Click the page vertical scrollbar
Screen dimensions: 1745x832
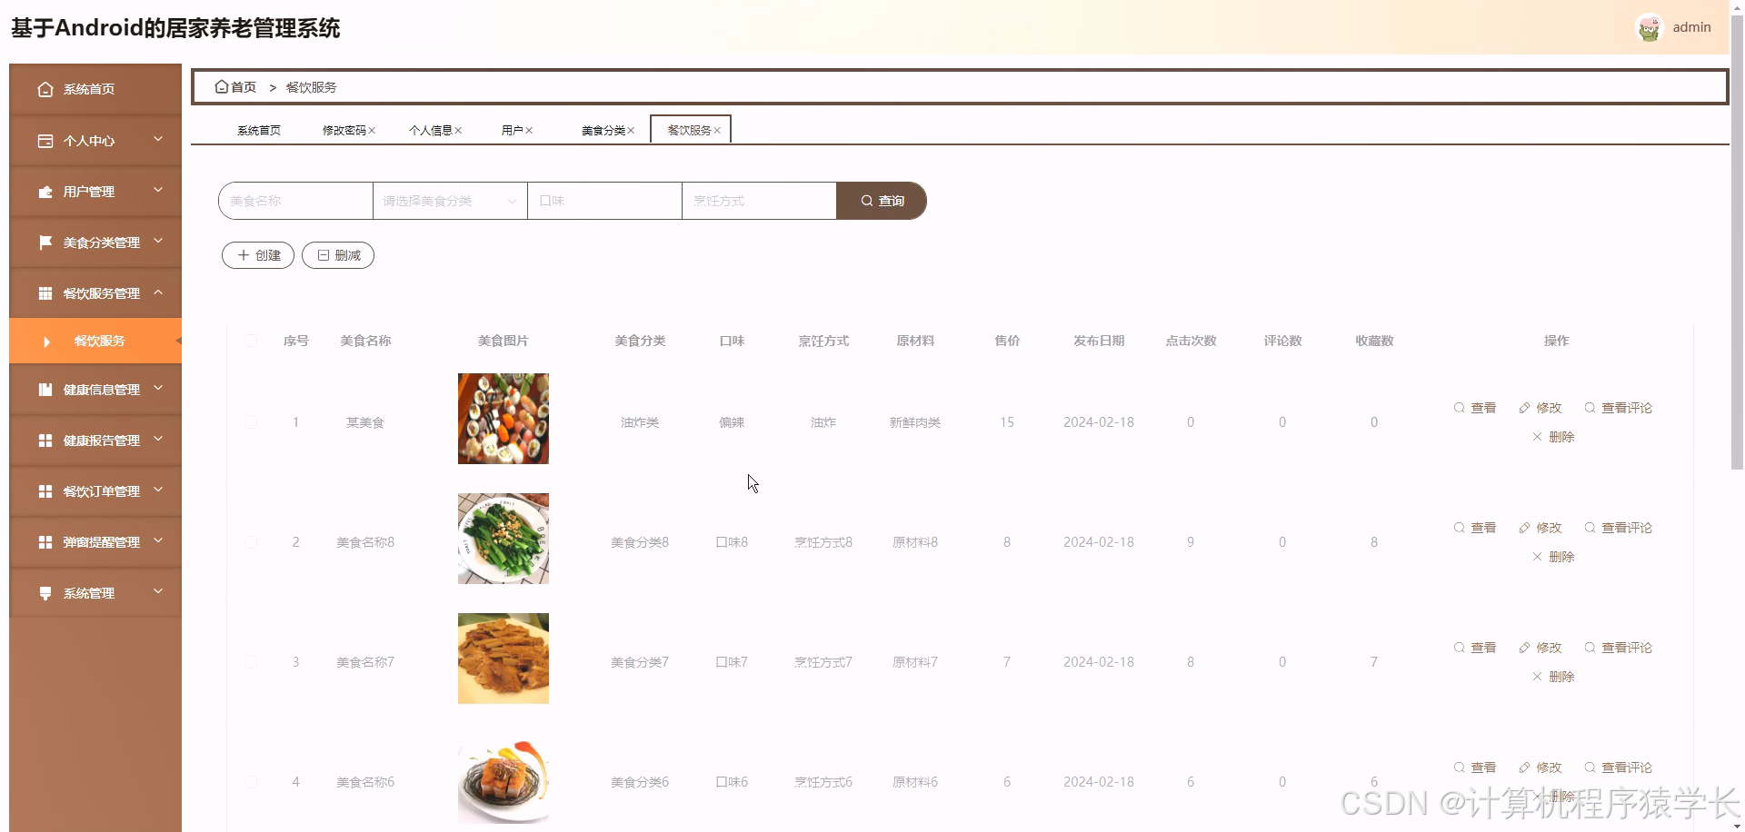tap(1737, 243)
